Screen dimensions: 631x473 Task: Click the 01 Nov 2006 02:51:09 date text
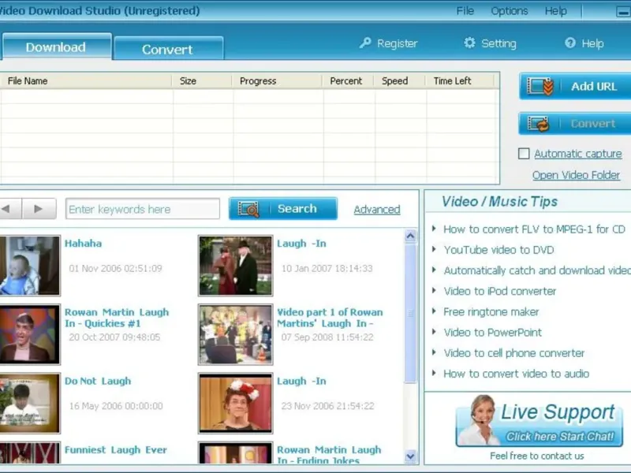(115, 268)
